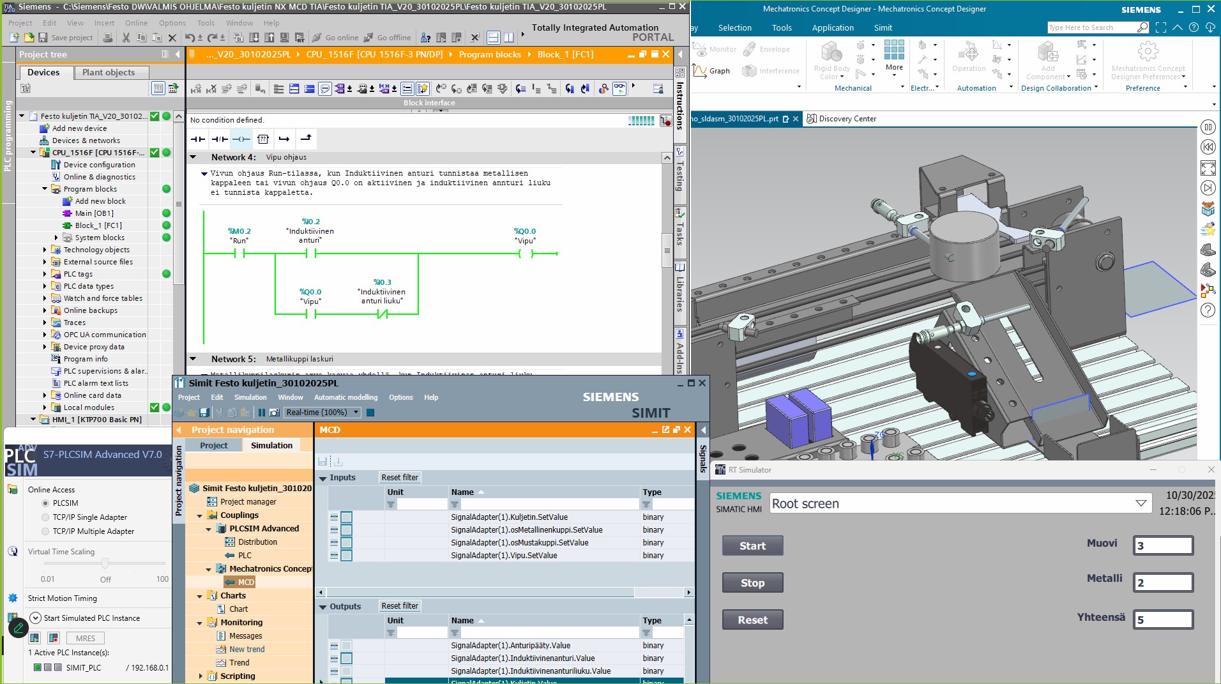Pause the SIMIT simulation
This screenshot has width=1221, height=684.
(x=262, y=413)
